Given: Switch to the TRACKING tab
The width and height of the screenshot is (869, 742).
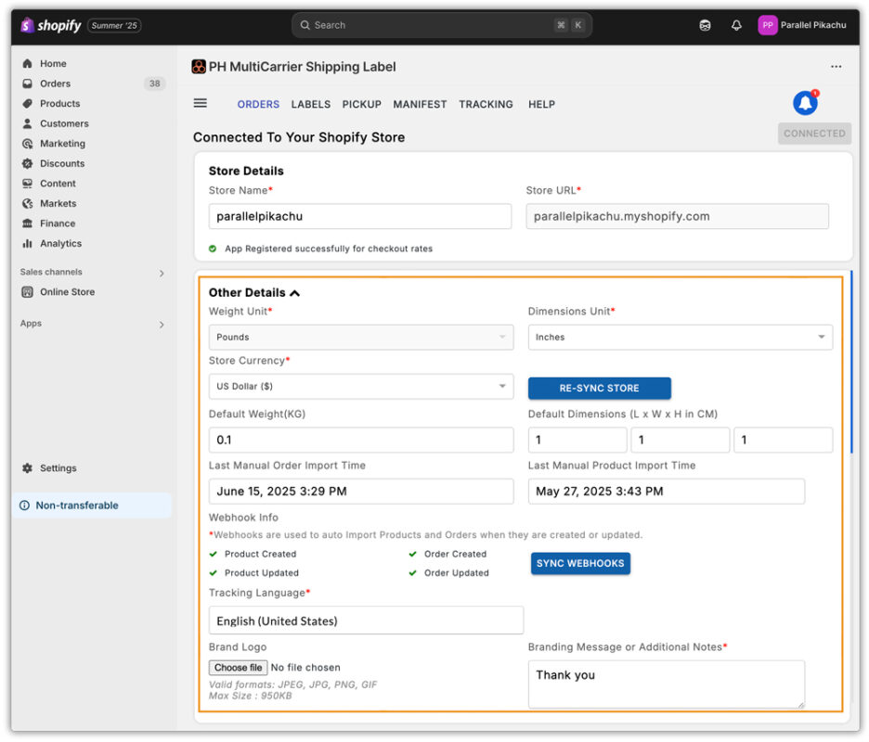Looking at the screenshot, I should (486, 104).
